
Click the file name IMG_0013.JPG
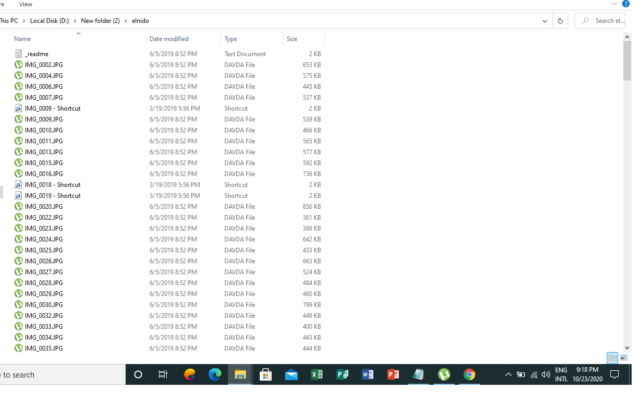[44, 152]
